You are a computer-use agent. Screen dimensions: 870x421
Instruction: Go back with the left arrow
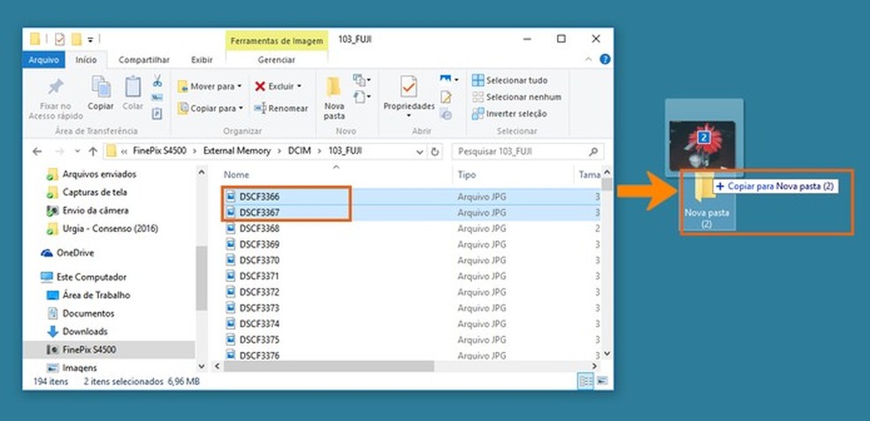37,151
